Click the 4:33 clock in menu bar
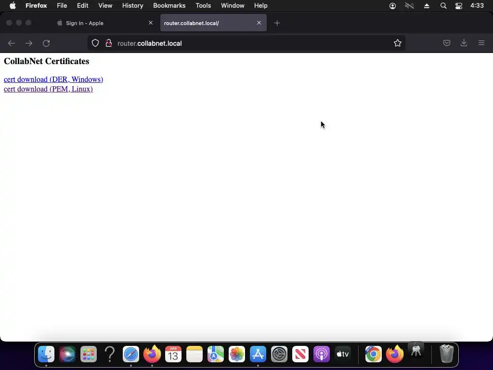Screen dimensions: 493x370 tap(477, 6)
